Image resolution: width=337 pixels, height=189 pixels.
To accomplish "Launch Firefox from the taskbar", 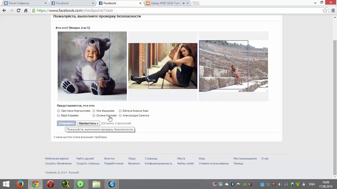I will pyautogui.click(x=20, y=184).
